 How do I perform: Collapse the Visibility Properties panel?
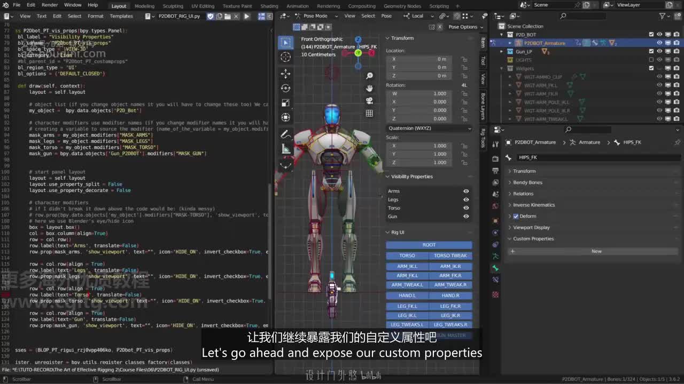412,177
